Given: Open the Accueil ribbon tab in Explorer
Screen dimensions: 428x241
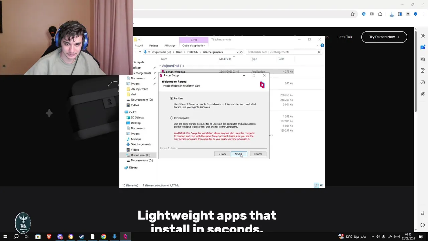Looking at the screenshot, I should click(139, 46).
